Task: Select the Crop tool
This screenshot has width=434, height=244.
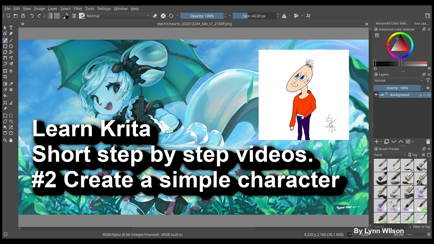Action: tap(5, 77)
